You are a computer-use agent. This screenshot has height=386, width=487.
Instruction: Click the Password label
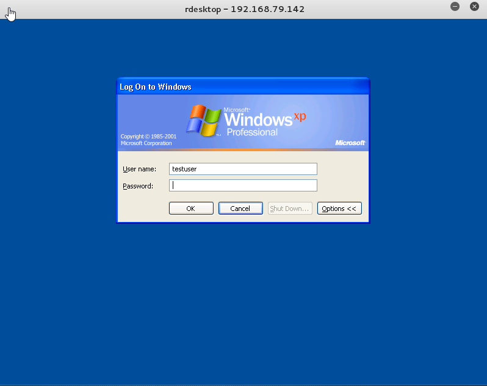pos(138,186)
